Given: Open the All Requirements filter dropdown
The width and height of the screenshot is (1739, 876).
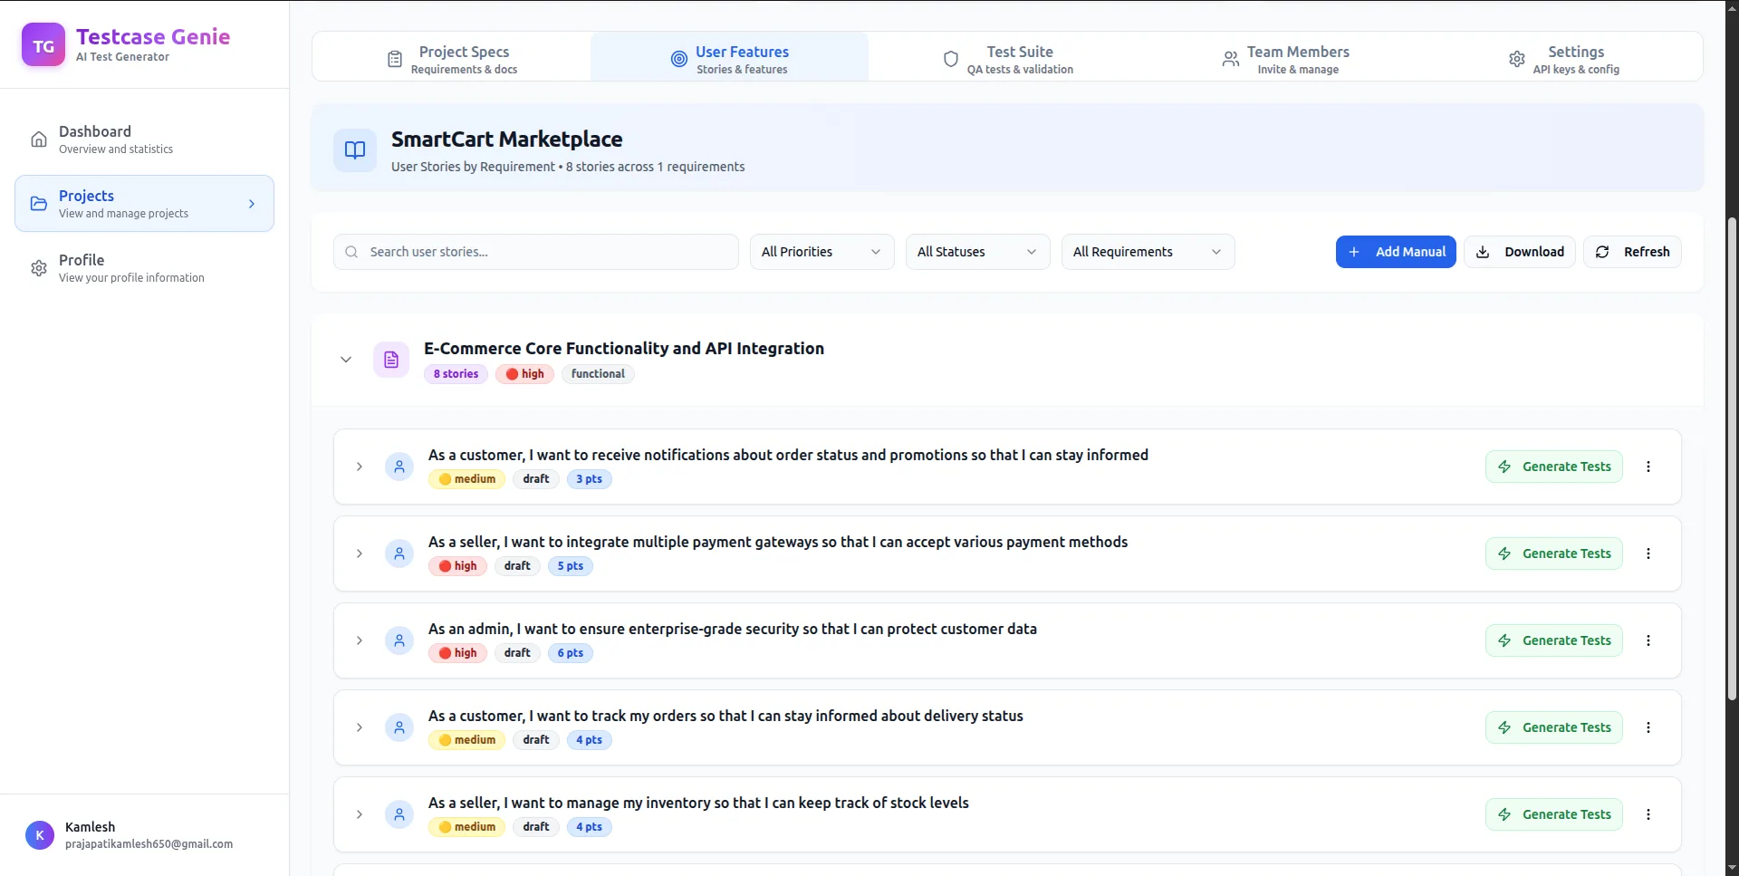Looking at the screenshot, I should tap(1148, 252).
